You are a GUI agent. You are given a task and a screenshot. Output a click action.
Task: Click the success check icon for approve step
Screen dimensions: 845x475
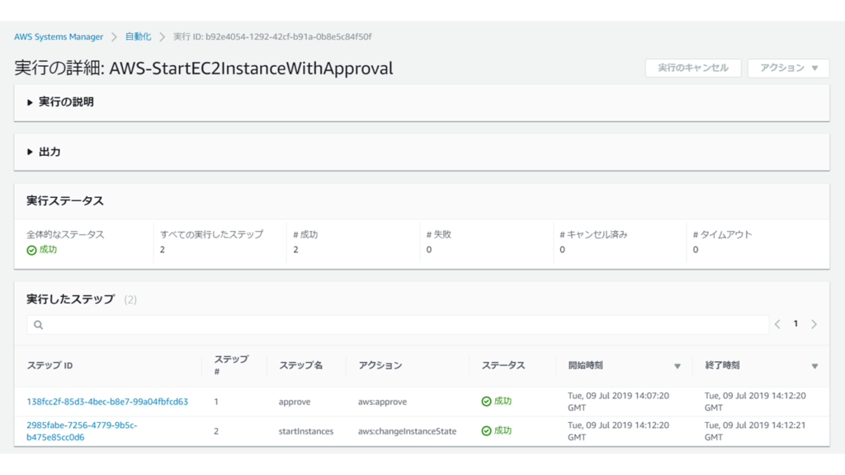coord(487,402)
